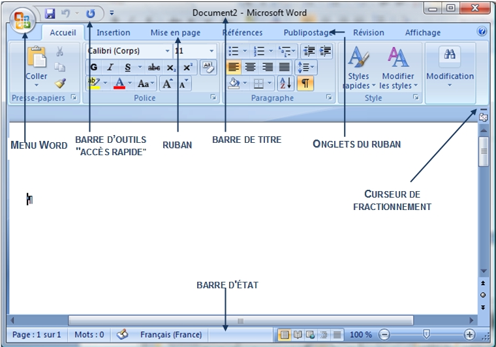
Task: Justify the paragraph text
Action: click(284, 67)
